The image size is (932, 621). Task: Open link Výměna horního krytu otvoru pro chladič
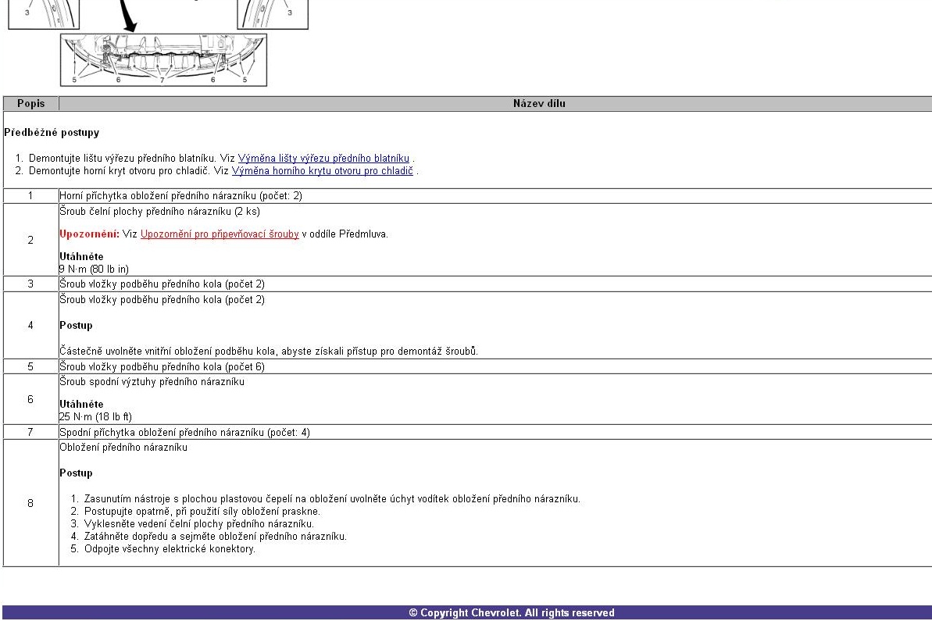pyautogui.click(x=322, y=170)
